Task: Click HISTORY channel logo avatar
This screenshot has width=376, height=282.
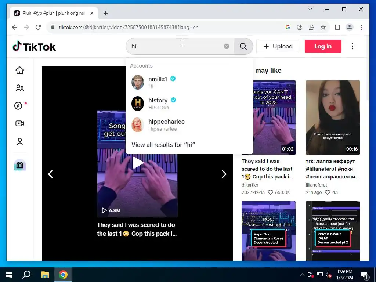Action: click(x=138, y=104)
